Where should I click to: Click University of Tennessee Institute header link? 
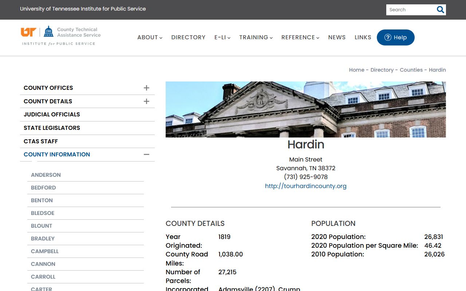pos(83,9)
